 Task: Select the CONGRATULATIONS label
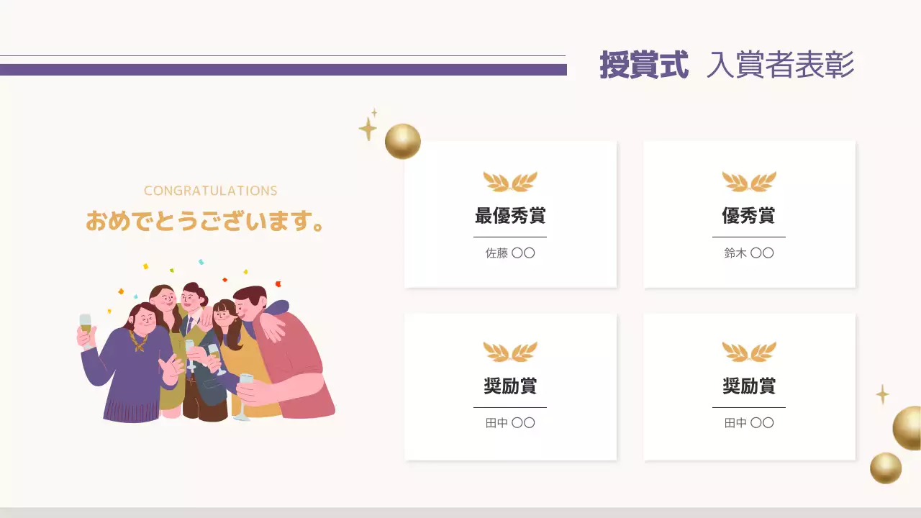tap(210, 191)
